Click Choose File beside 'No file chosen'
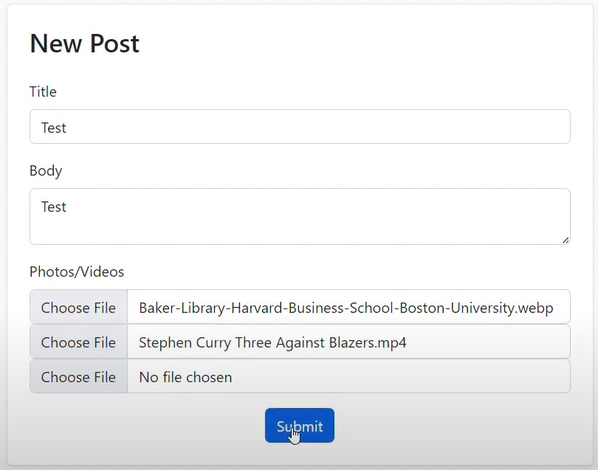Screen dimensions: 598x470 point(78,377)
